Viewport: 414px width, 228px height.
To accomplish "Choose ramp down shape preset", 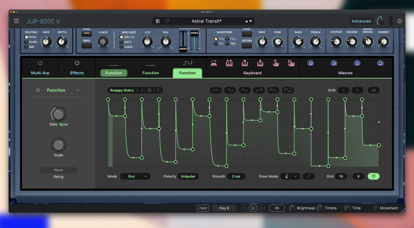I will (x=273, y=90).
